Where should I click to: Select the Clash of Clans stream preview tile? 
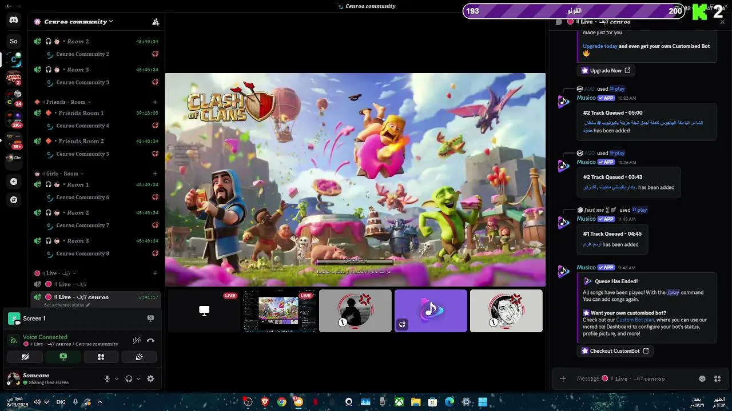point(280,311)
